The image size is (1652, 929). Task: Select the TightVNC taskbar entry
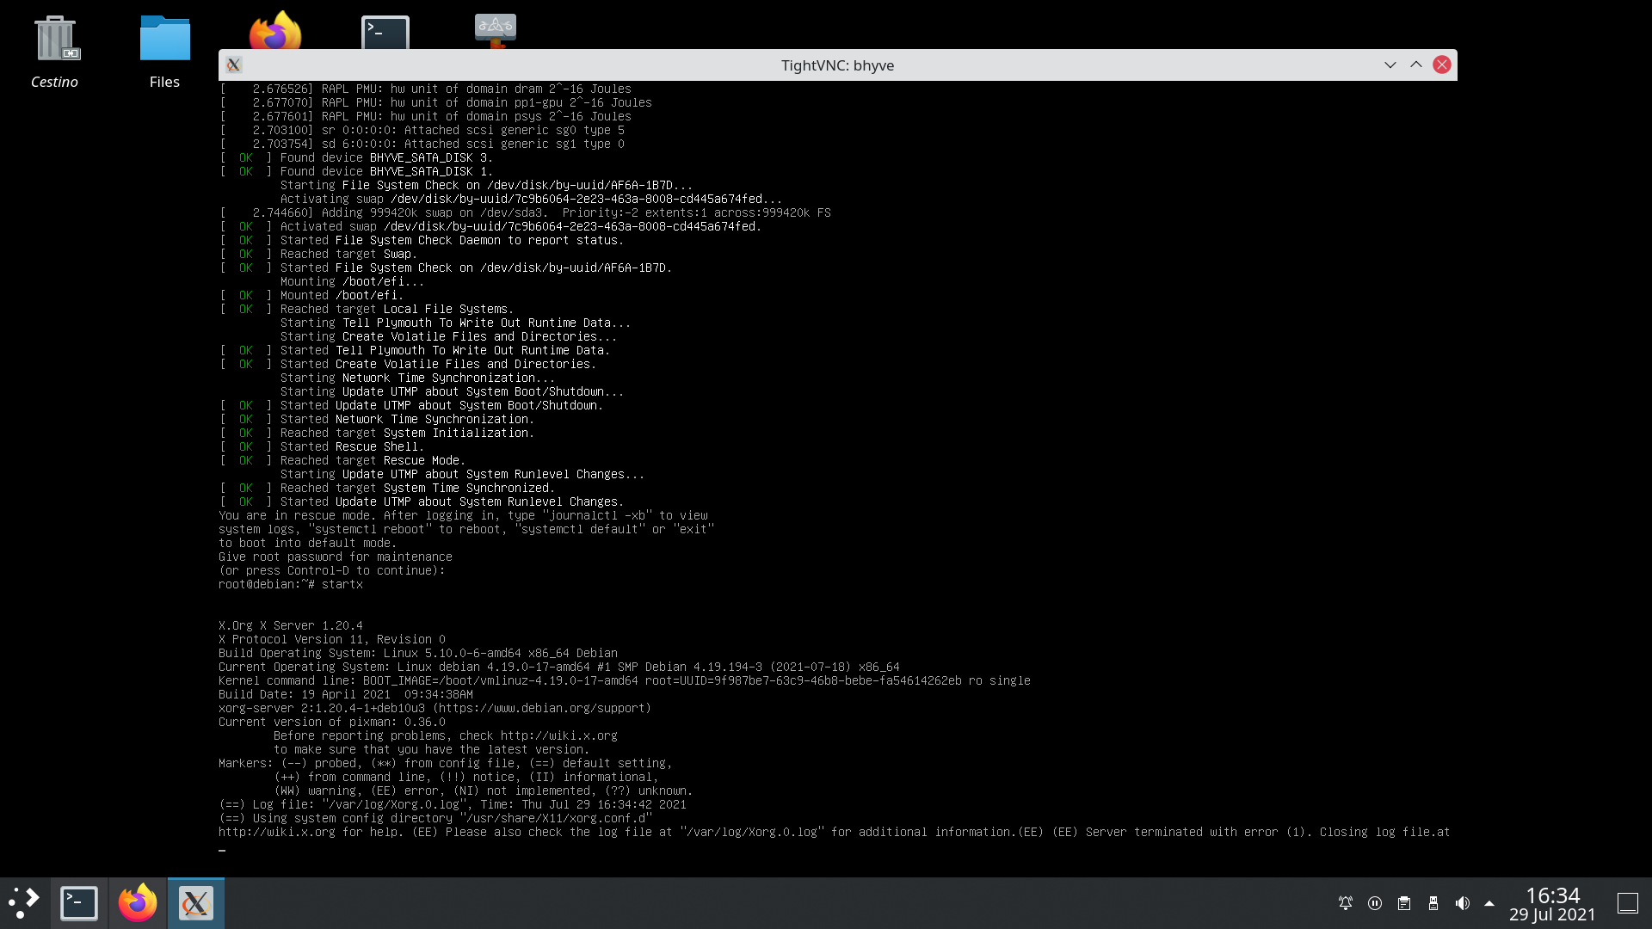(x=196, y=903)
